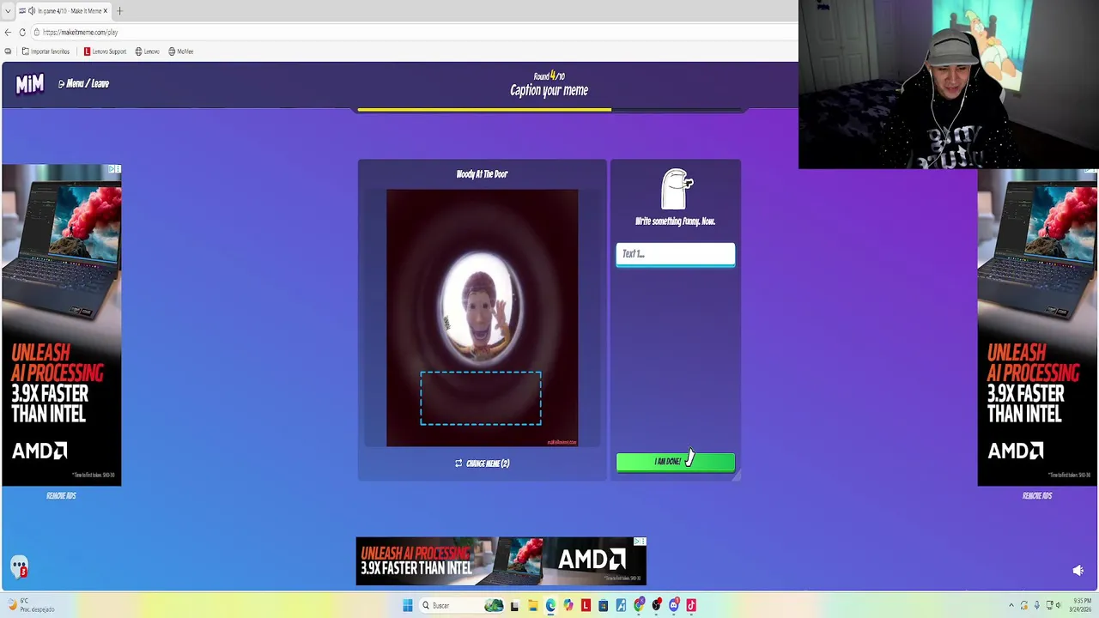The image size is (1099, 618).
Task: Click the taskbar Buscar search box
Action: point(462,605)
